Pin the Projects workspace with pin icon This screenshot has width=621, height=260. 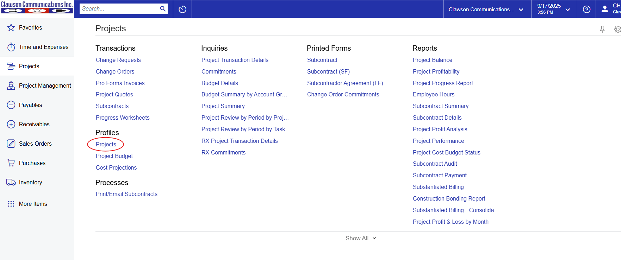602,29
